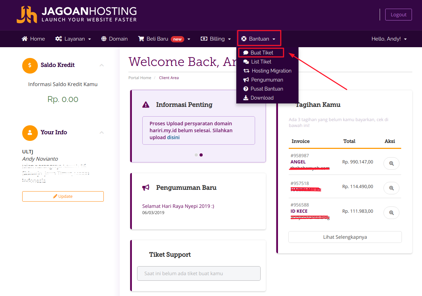Click the Home house icon
The width and height of the screenshot is (422, 296).
point(25,39)
